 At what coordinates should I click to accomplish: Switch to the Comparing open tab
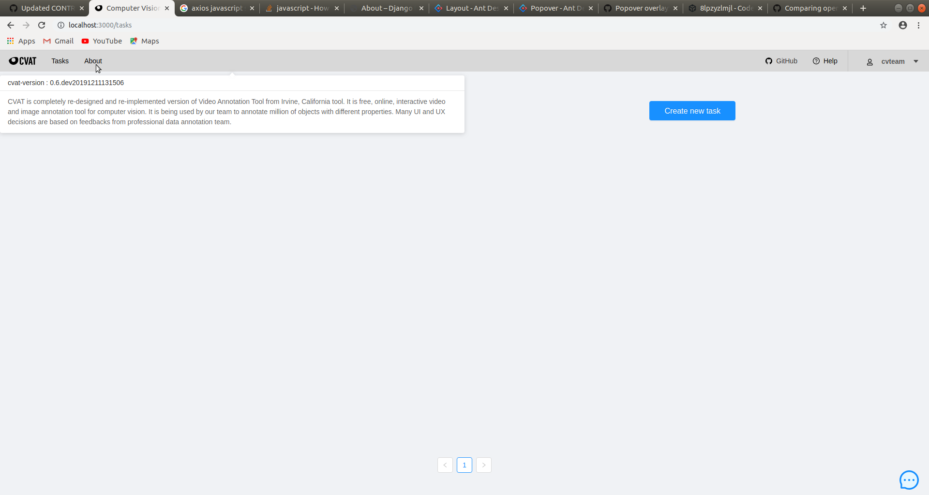click(x=810, y=8)
